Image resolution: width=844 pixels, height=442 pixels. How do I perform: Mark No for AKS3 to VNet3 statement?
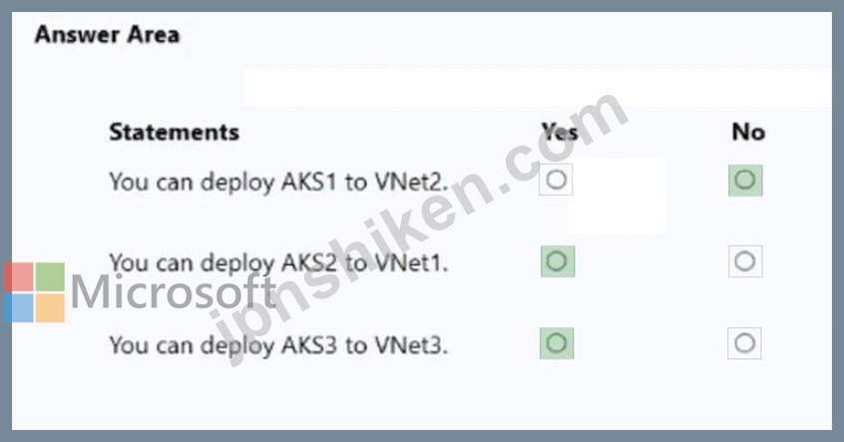tap(745, 344)
